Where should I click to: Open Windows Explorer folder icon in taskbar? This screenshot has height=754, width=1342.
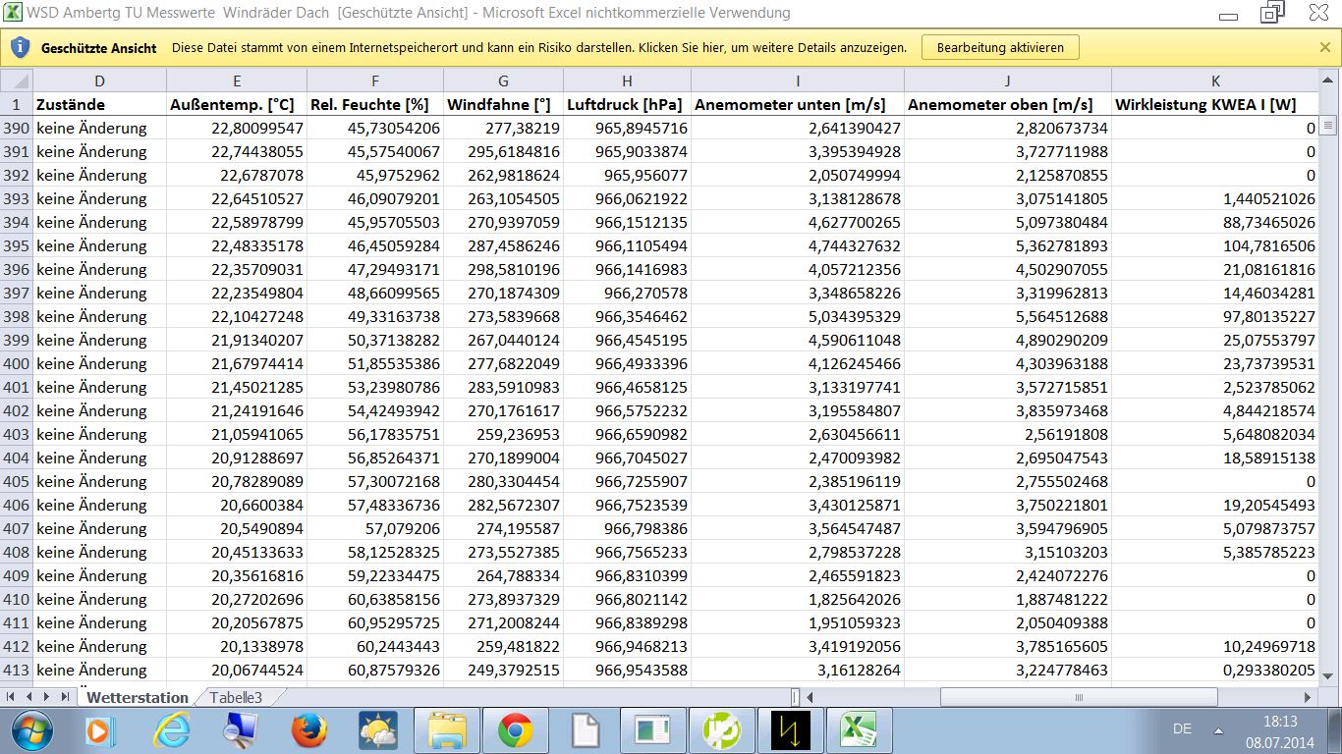pos(446,730)
